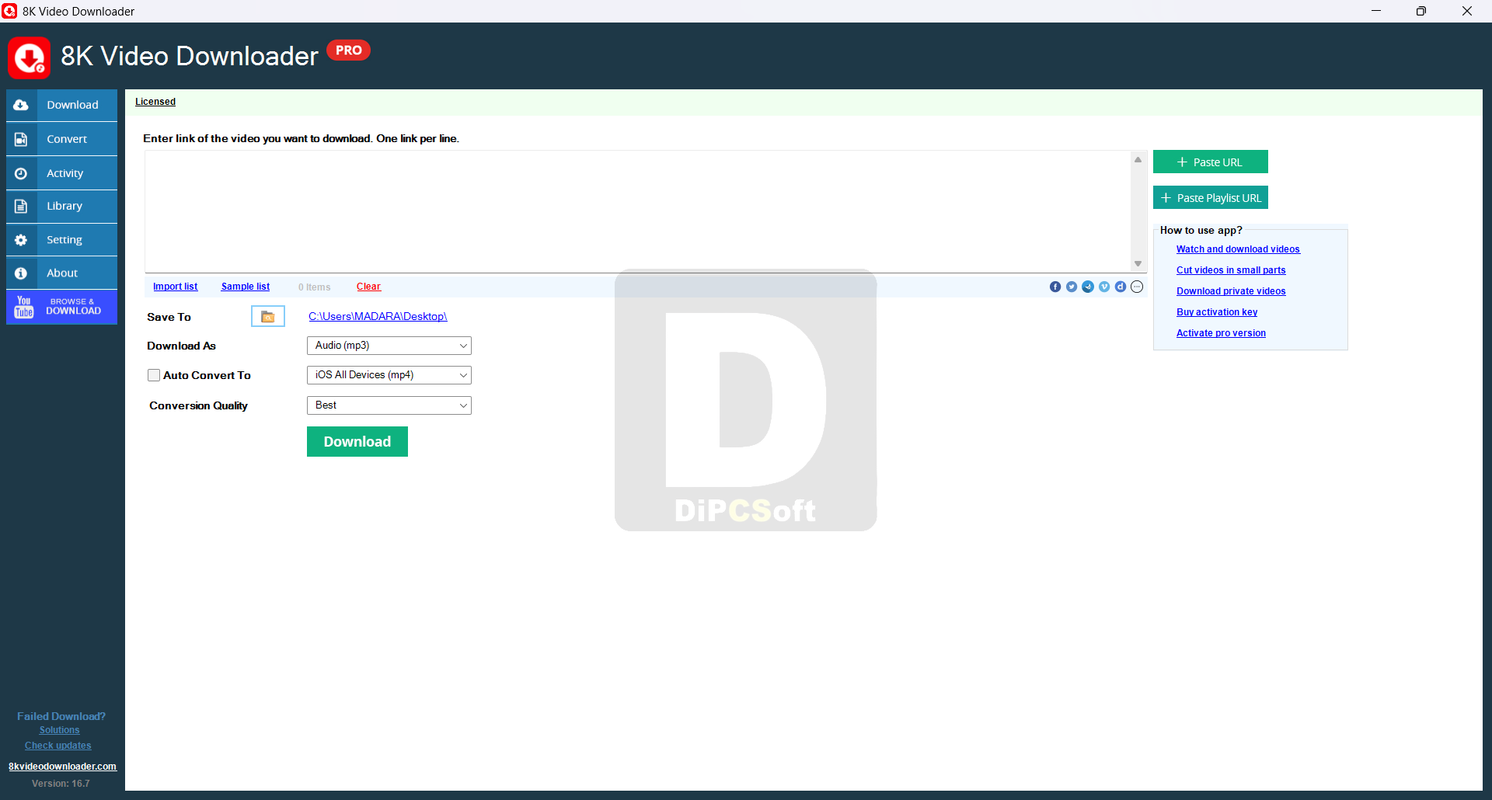This screenshot has width=1492, height=800.
Task: Open the Save To folder browse icon
Action: point(268,316)
